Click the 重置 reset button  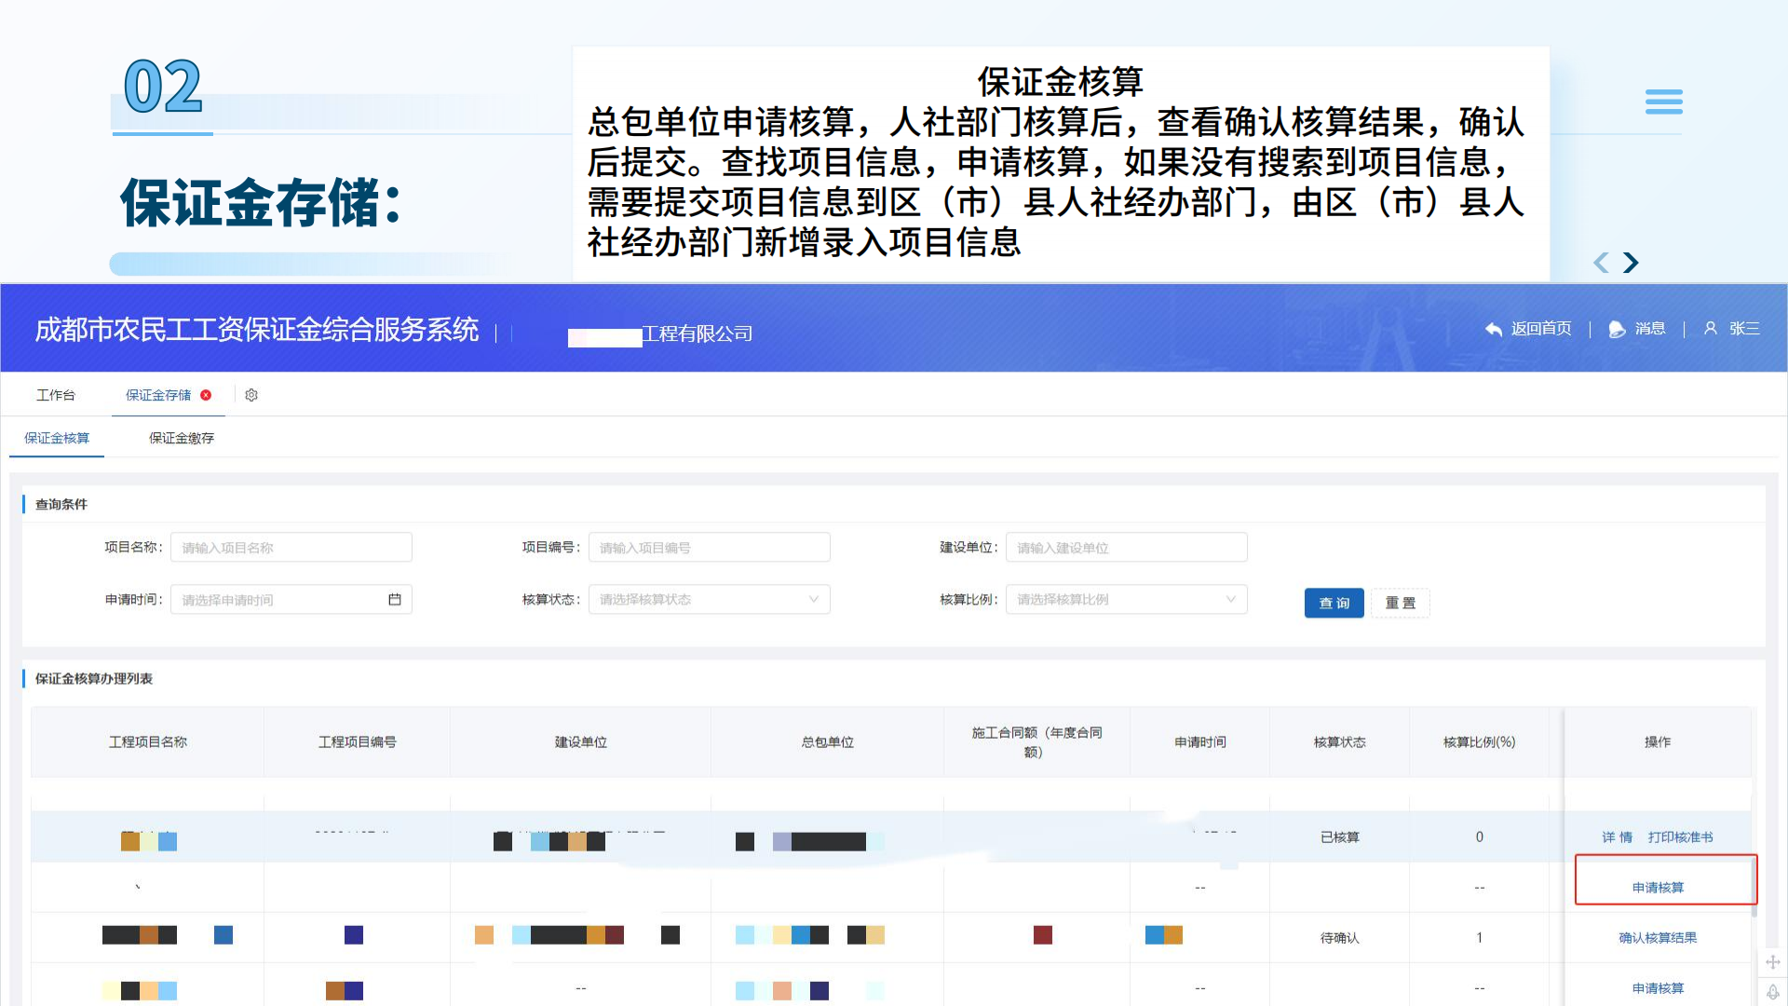coord(1401,603)
